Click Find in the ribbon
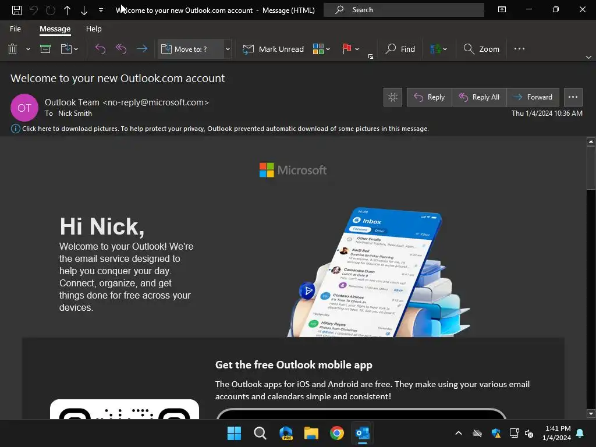 click(400, 49)
